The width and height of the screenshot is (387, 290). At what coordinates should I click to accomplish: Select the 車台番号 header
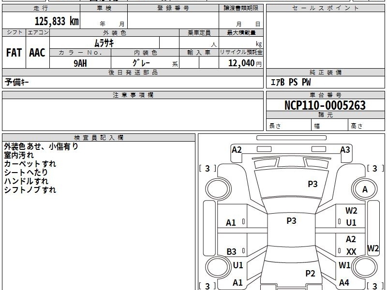tap(325, 95)
